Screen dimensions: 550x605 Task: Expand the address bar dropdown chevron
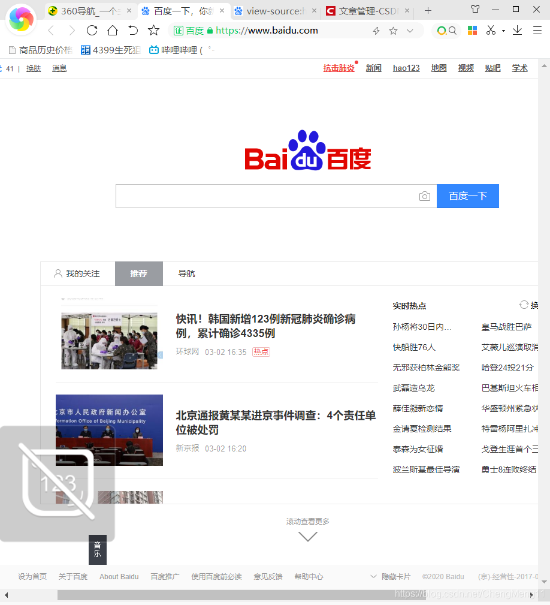[x=410, y=31]
